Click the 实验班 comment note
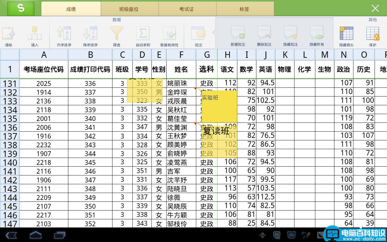 click(219, 106)
